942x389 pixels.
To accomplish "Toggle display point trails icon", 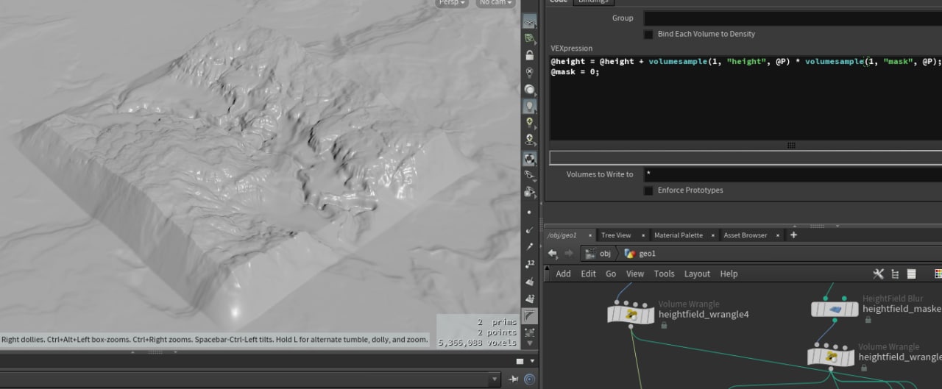I will (530, 247).
